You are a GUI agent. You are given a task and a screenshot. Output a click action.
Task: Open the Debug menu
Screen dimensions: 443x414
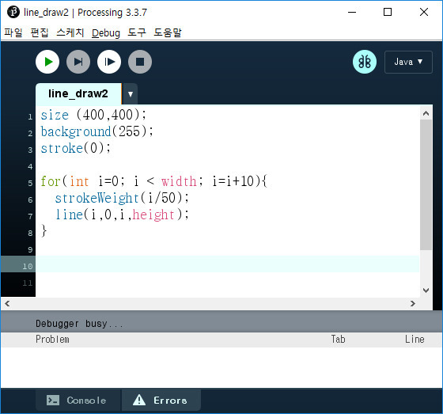click(x=106, y=33)
